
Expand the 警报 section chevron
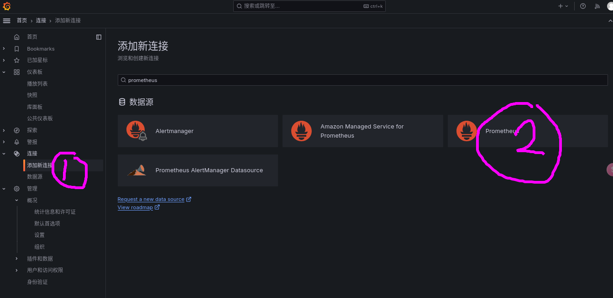click(x=4, y=142)
